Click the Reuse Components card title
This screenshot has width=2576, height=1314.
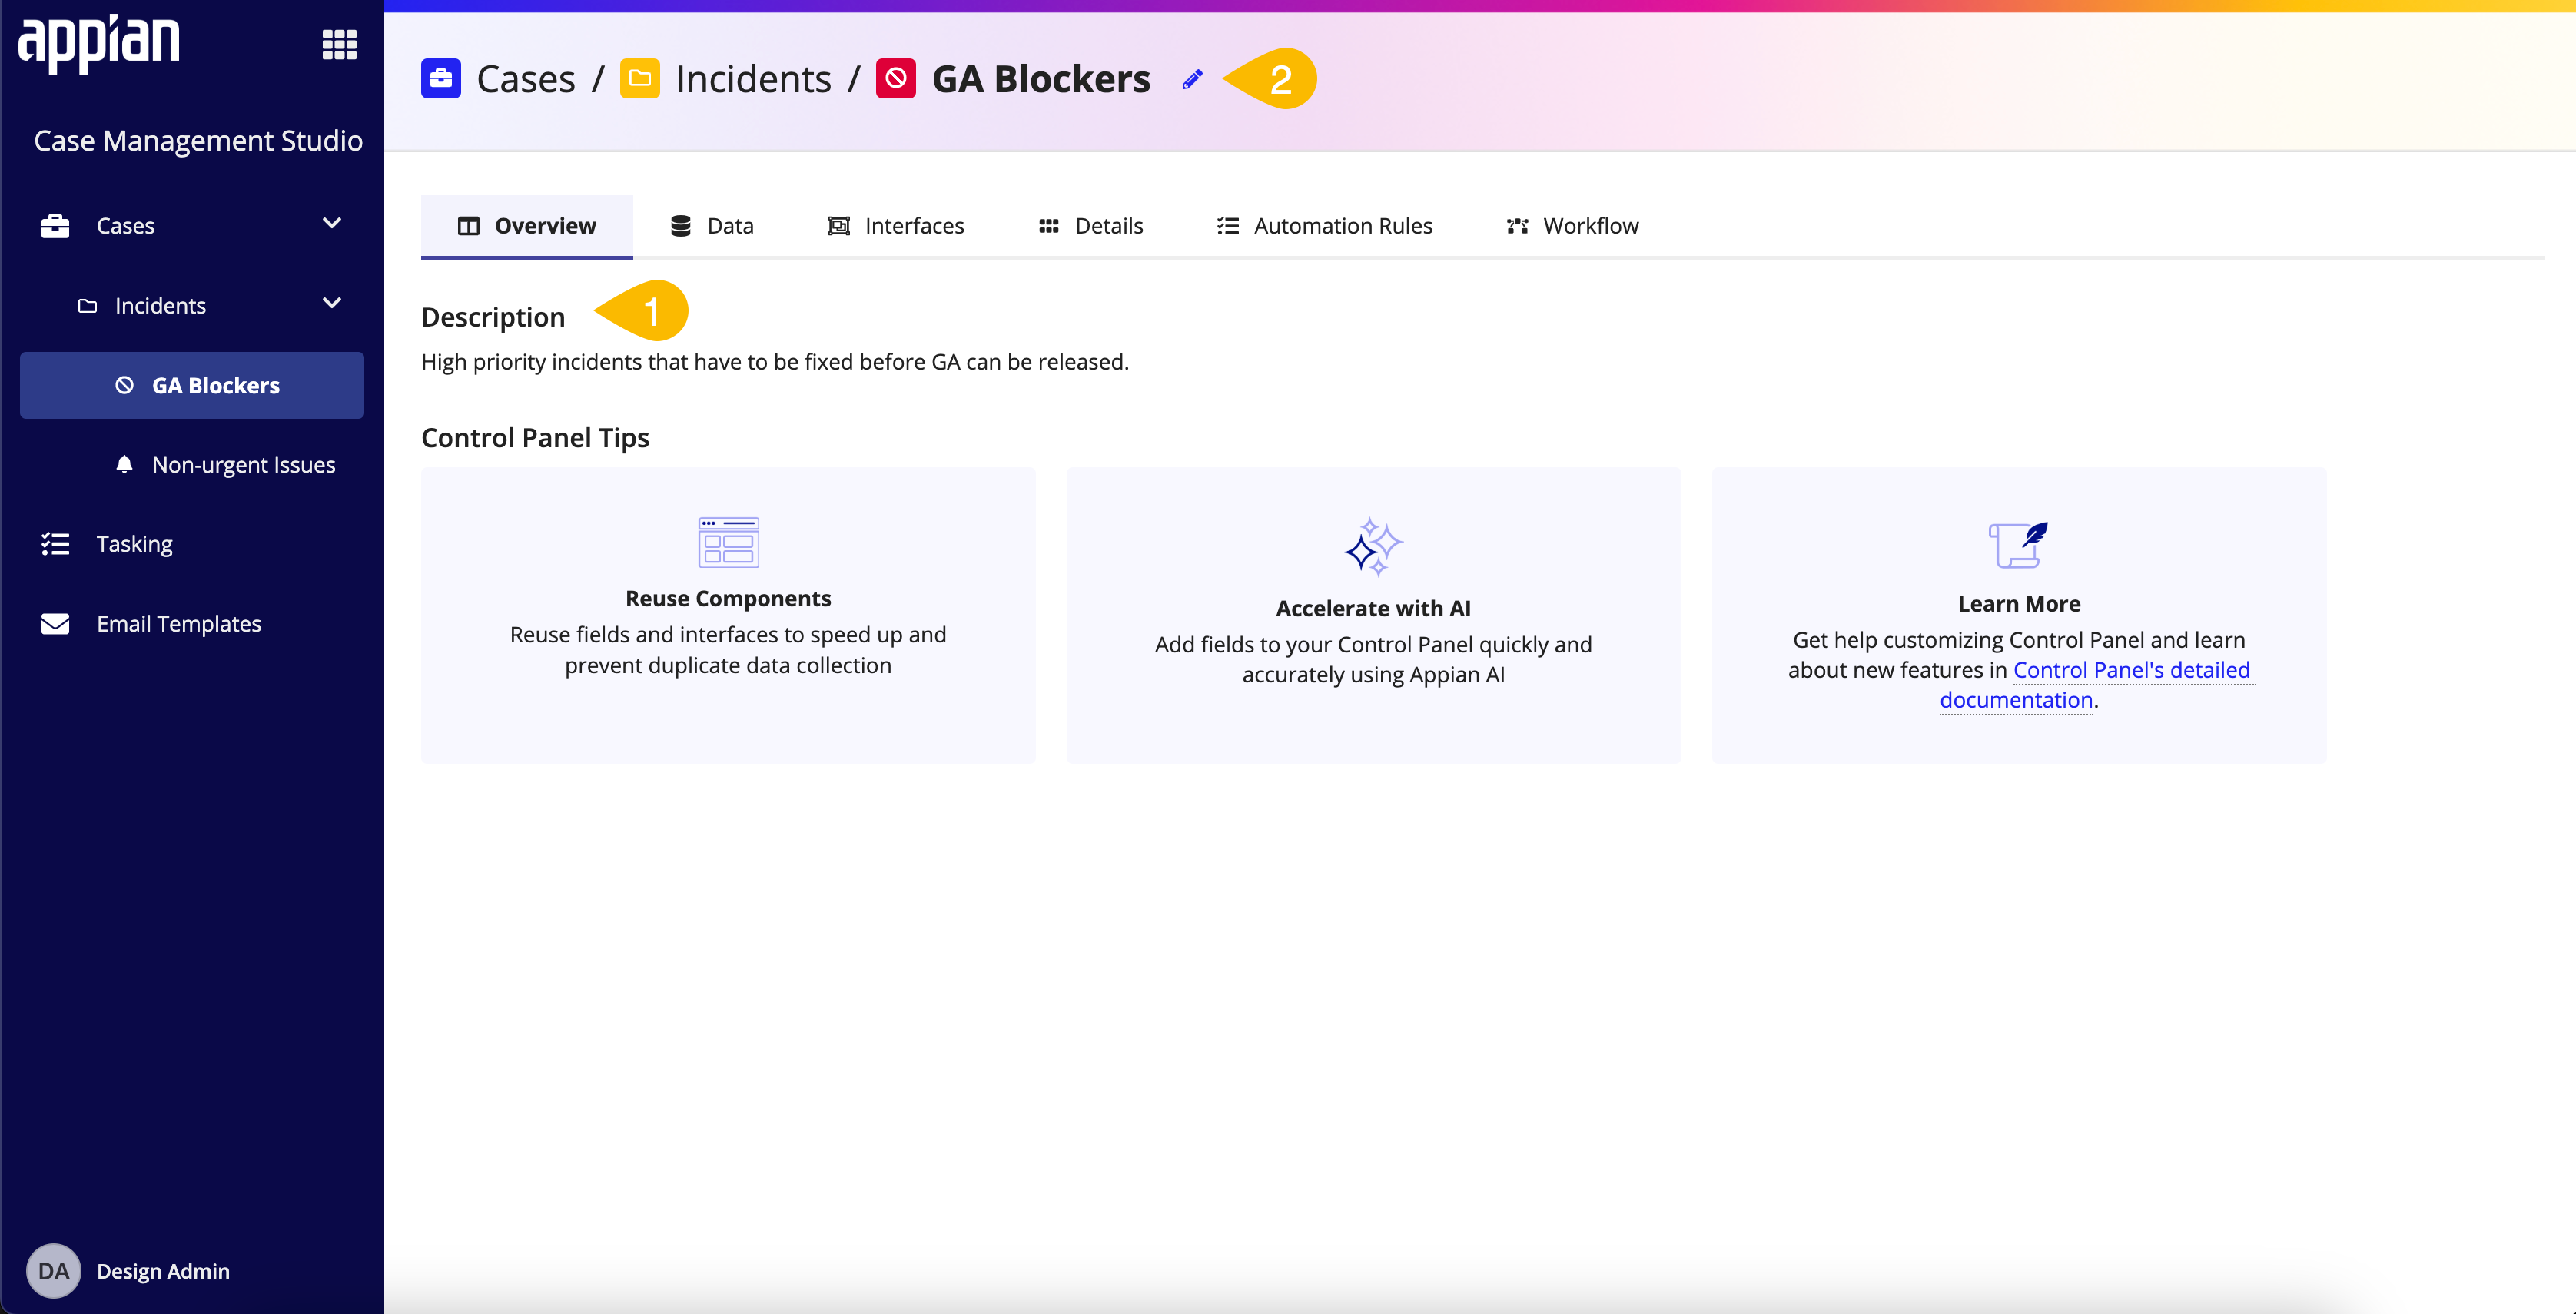[x=728, y=599]
